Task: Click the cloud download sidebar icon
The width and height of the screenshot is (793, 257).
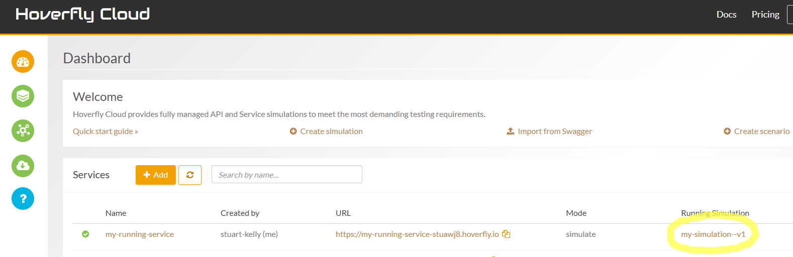Action: (x=23, y=166)
